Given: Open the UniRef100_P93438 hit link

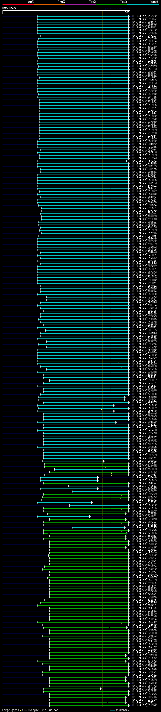Looking at the screenshot, I should pyautogui.click(x=144, y=313).
